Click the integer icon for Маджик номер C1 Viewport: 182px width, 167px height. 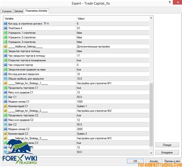[x=5, y=102]
